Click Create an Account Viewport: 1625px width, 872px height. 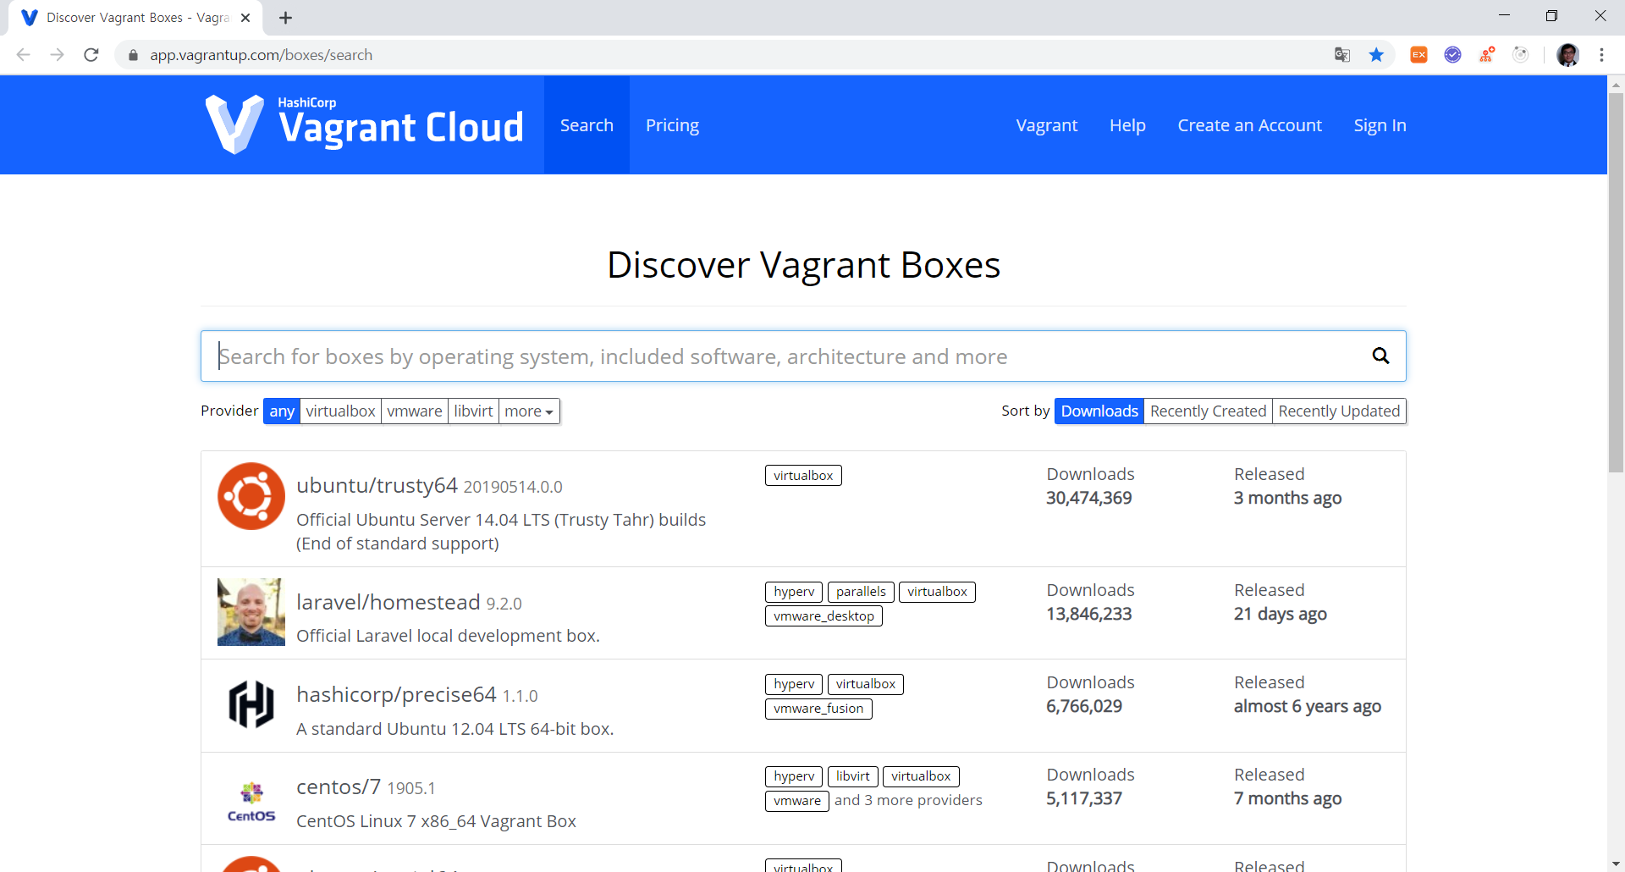1249,125
